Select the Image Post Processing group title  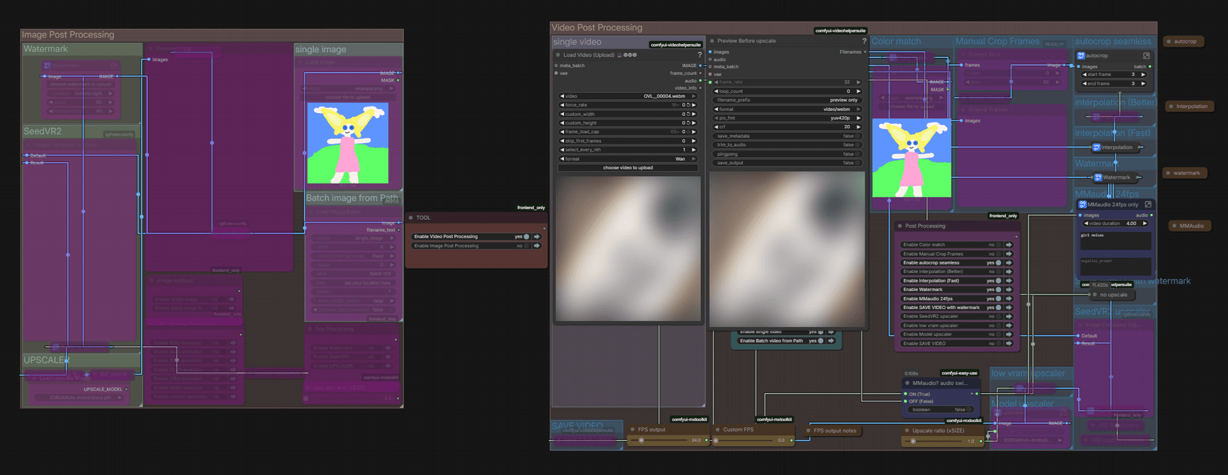pos(68,35)
